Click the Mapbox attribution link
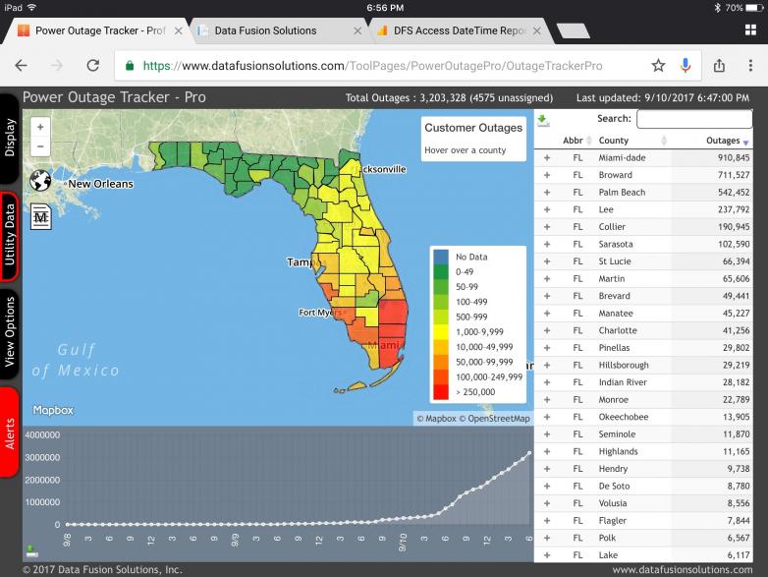 coord(436,419)
